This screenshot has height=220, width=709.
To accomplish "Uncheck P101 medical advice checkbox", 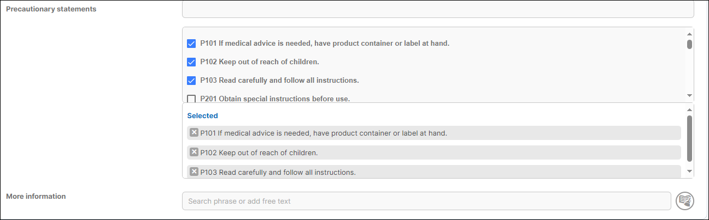I will (x=191, y=44).
